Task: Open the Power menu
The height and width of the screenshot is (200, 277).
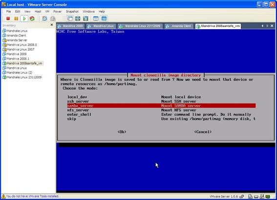Action: [58, 12]
